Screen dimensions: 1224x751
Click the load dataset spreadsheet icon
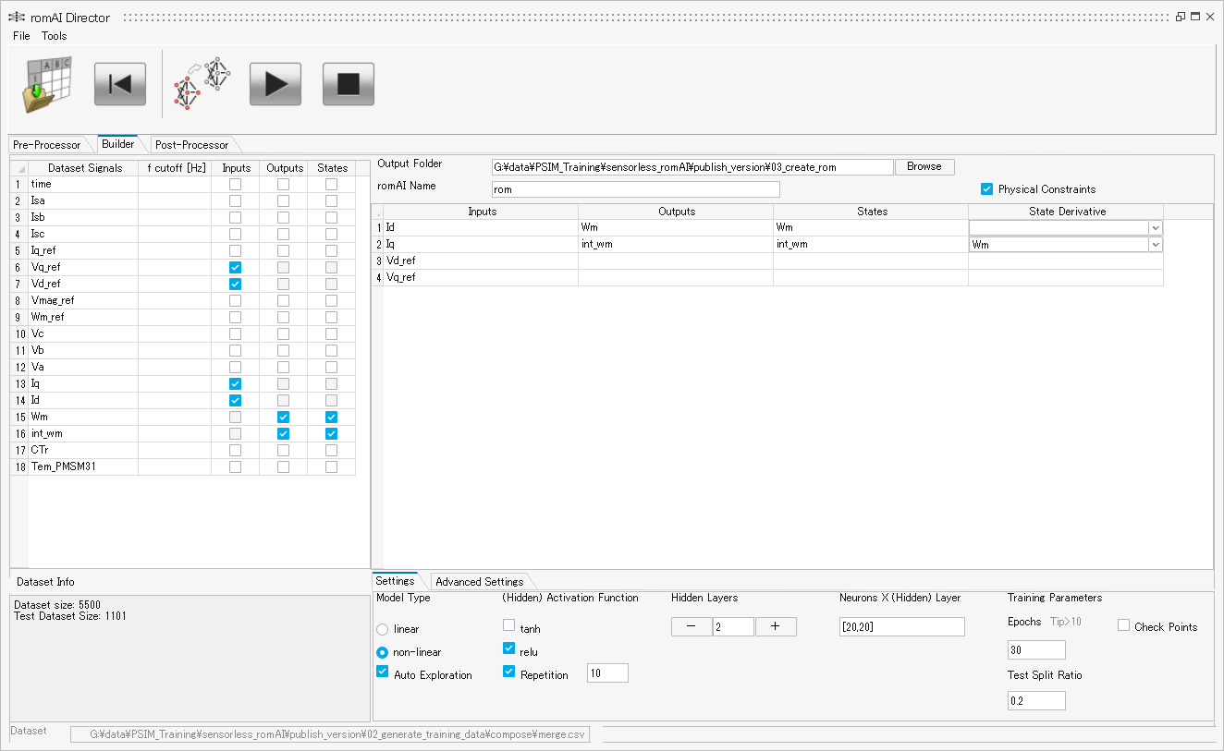[47, 84]
